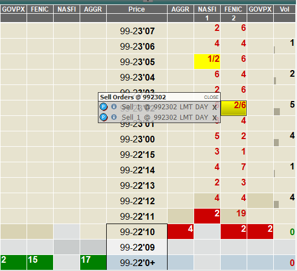Click yellow 1/2 cell at 99-23'05
Viewport: 297px width, 271px height.
207,61
